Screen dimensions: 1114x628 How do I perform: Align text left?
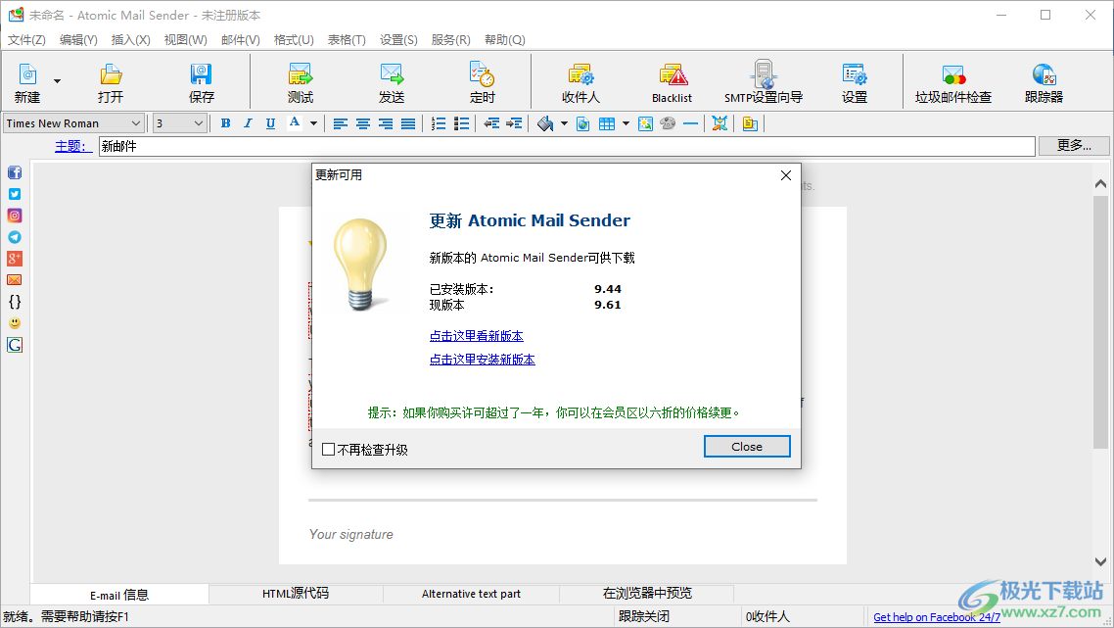pos(341,123)
